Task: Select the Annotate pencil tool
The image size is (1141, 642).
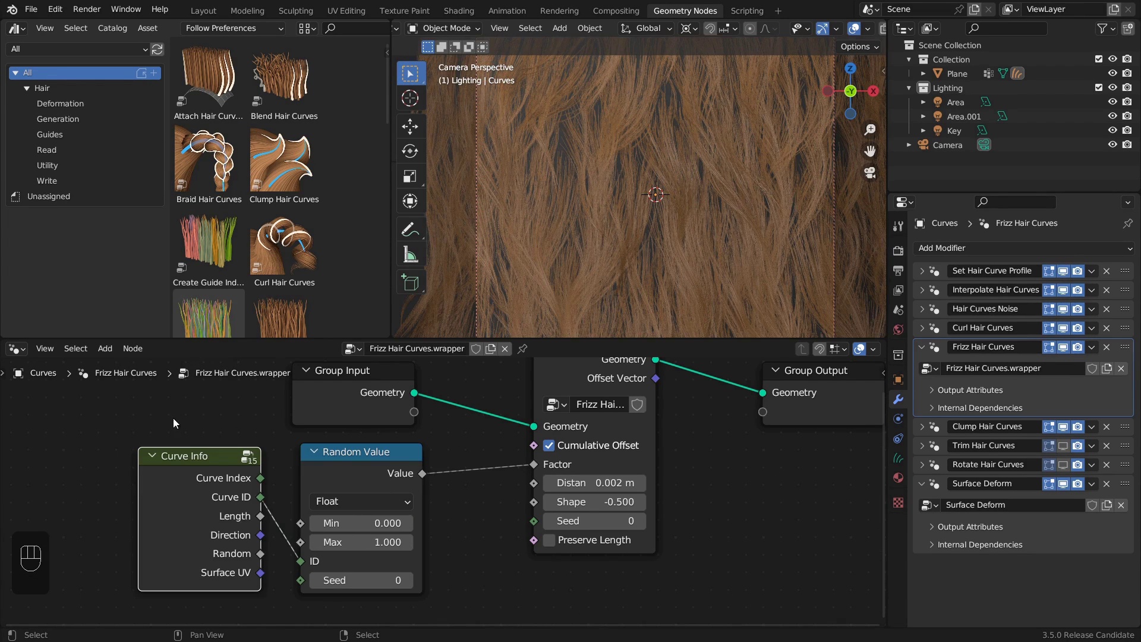Action: click(x=410, y=230)
